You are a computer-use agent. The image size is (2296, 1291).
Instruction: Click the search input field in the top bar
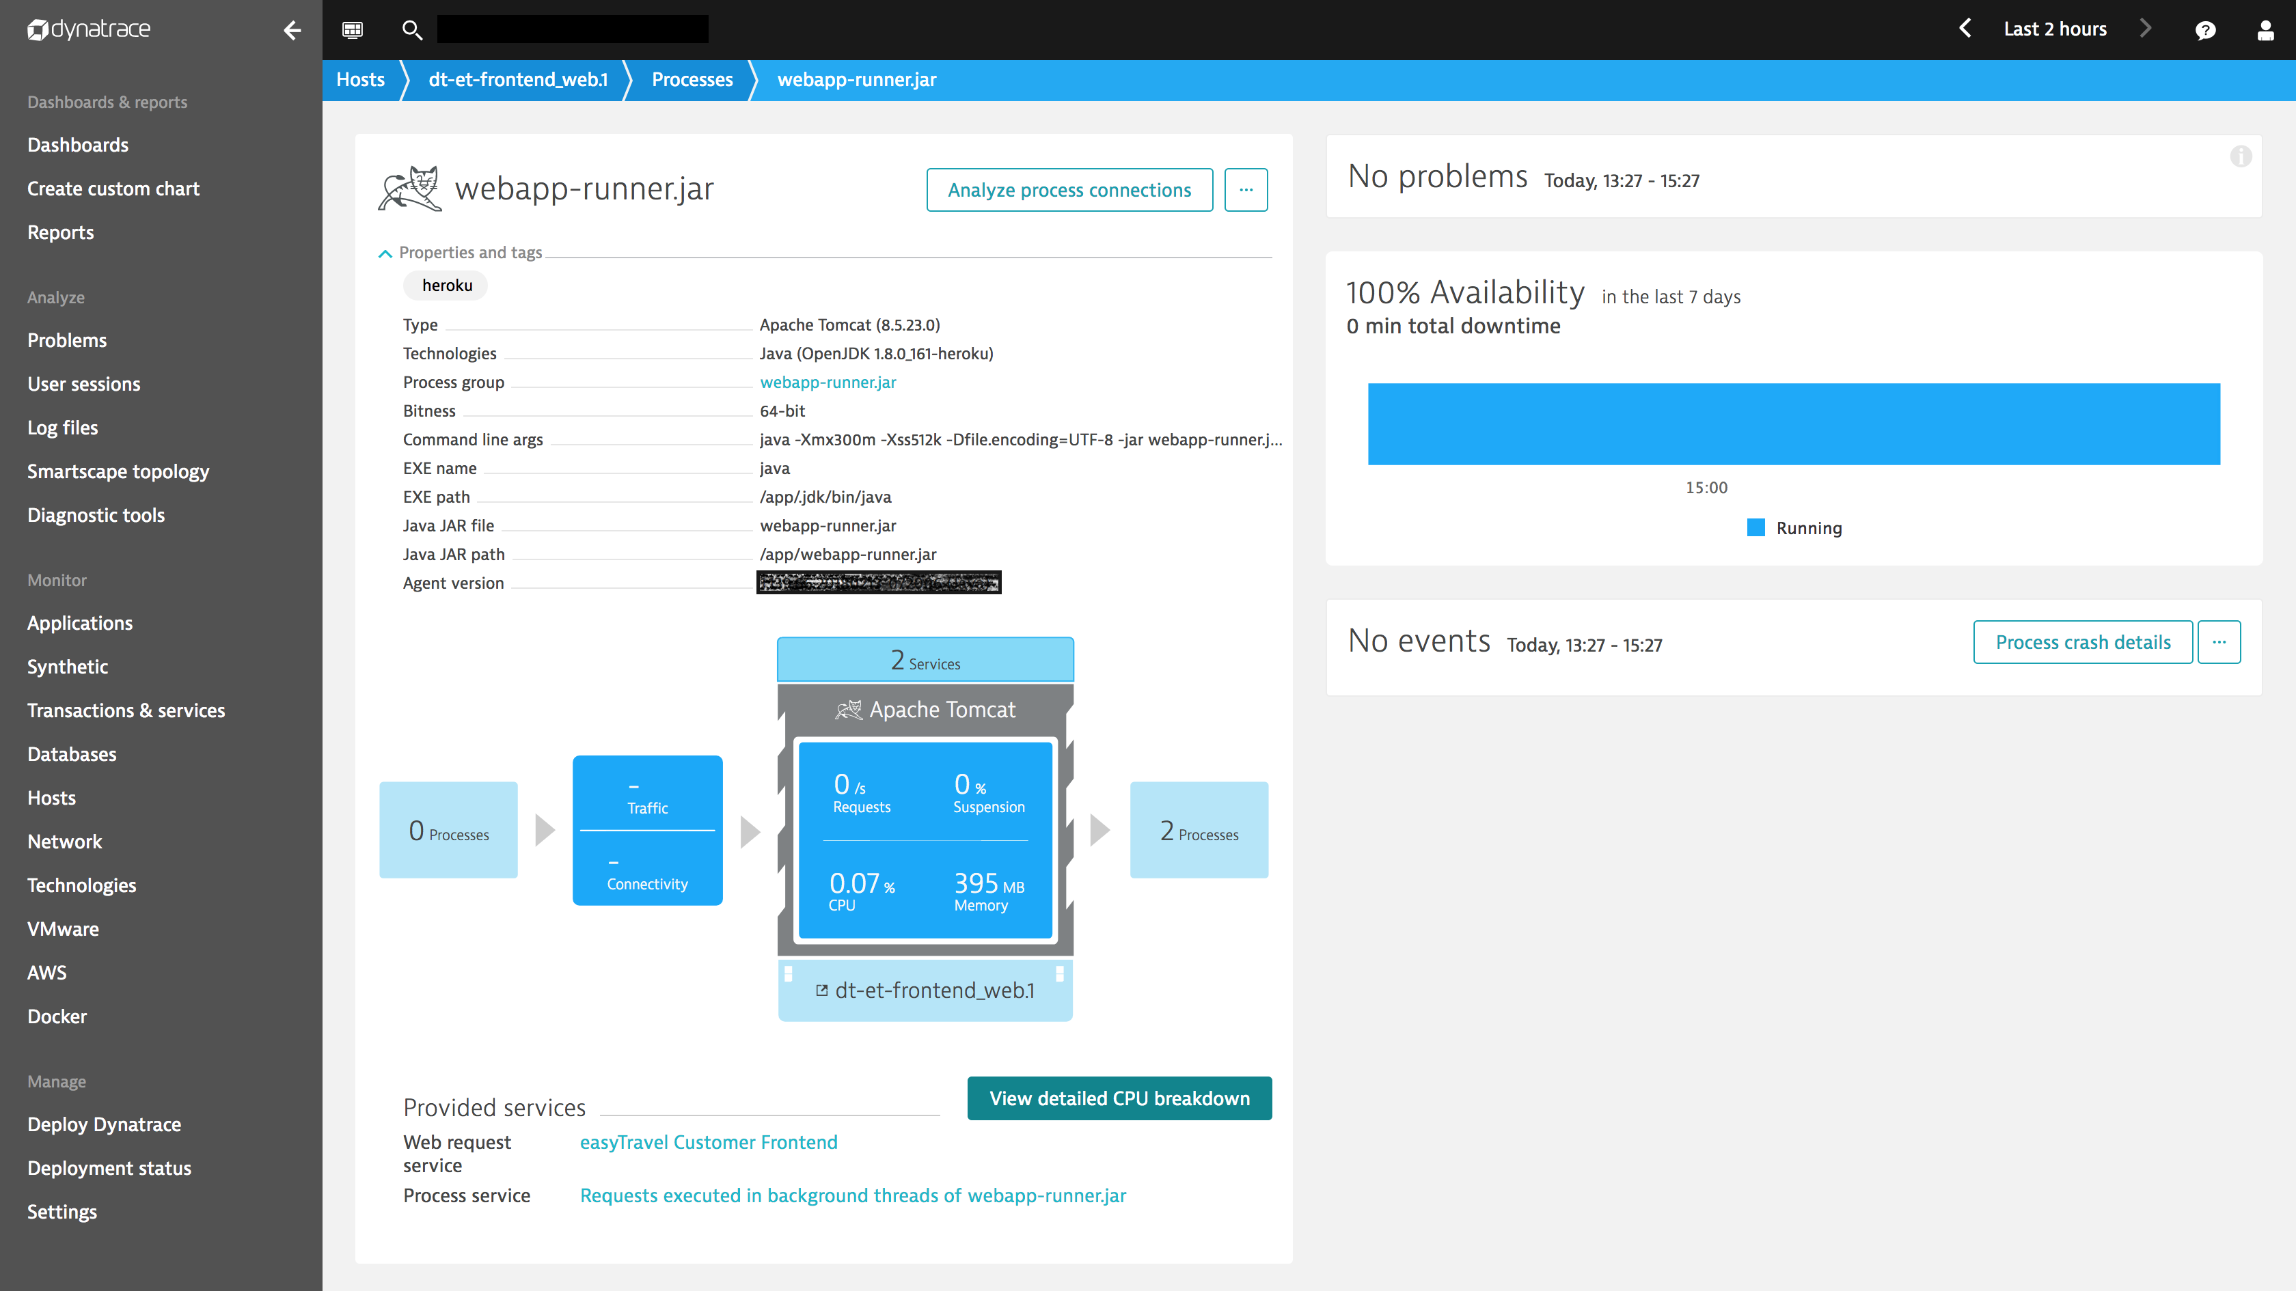click(572, 29)
